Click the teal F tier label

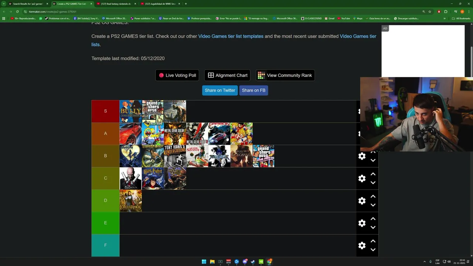[105, 245]
